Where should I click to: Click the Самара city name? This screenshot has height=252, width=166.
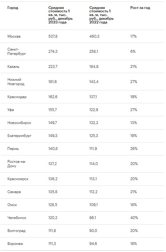(14, 192)
